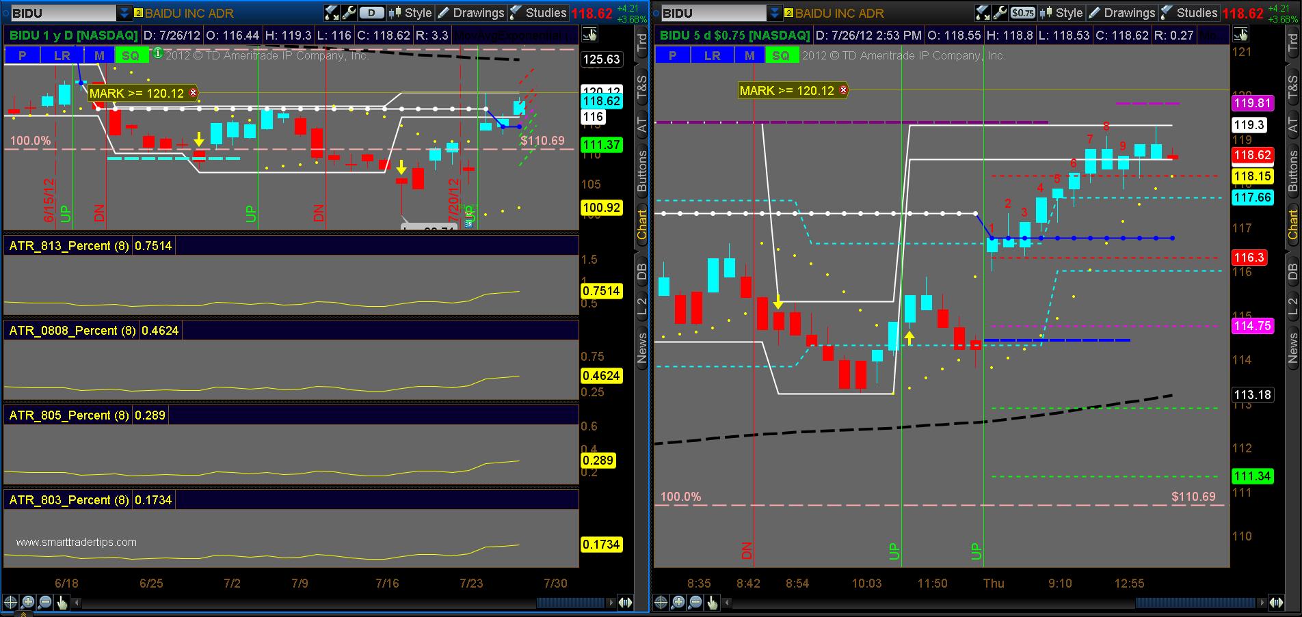Image resolution: width=1302 pixels, height=617 pixels.
Task: Click the left chart time-axis expansion icon
Action: tap(625, 602)
